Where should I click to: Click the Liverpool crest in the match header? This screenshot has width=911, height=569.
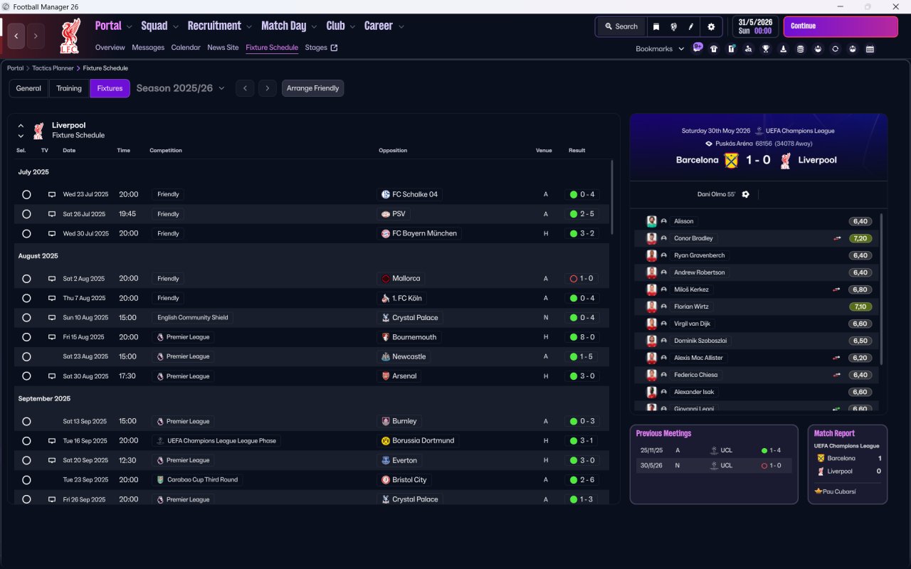click(785, 160)
